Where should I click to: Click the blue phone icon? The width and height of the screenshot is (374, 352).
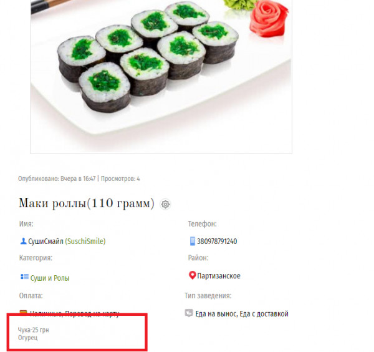point(192,241)
